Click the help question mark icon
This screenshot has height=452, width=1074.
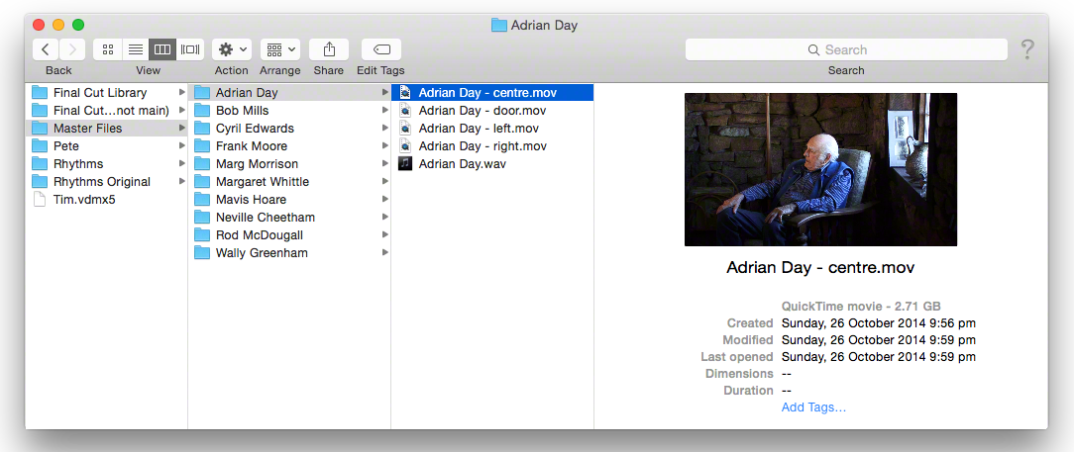(1027, 49)
